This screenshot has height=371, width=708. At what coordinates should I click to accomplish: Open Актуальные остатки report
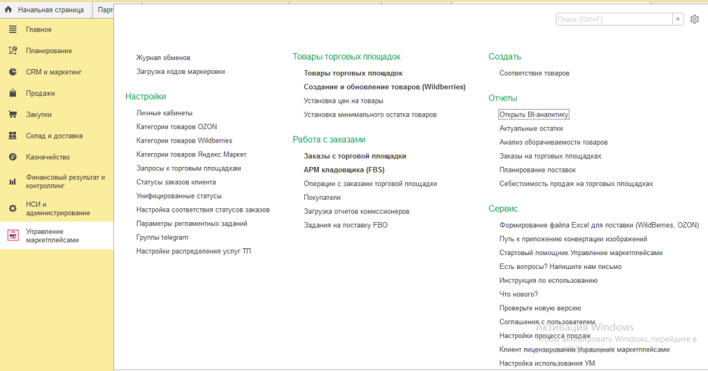[x=531, y=128]
